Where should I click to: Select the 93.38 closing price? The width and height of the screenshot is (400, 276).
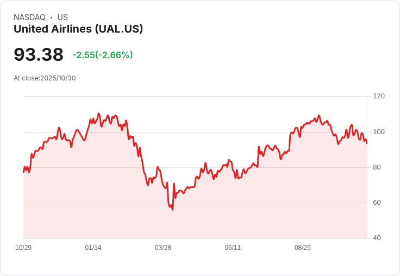coord(39,54)
